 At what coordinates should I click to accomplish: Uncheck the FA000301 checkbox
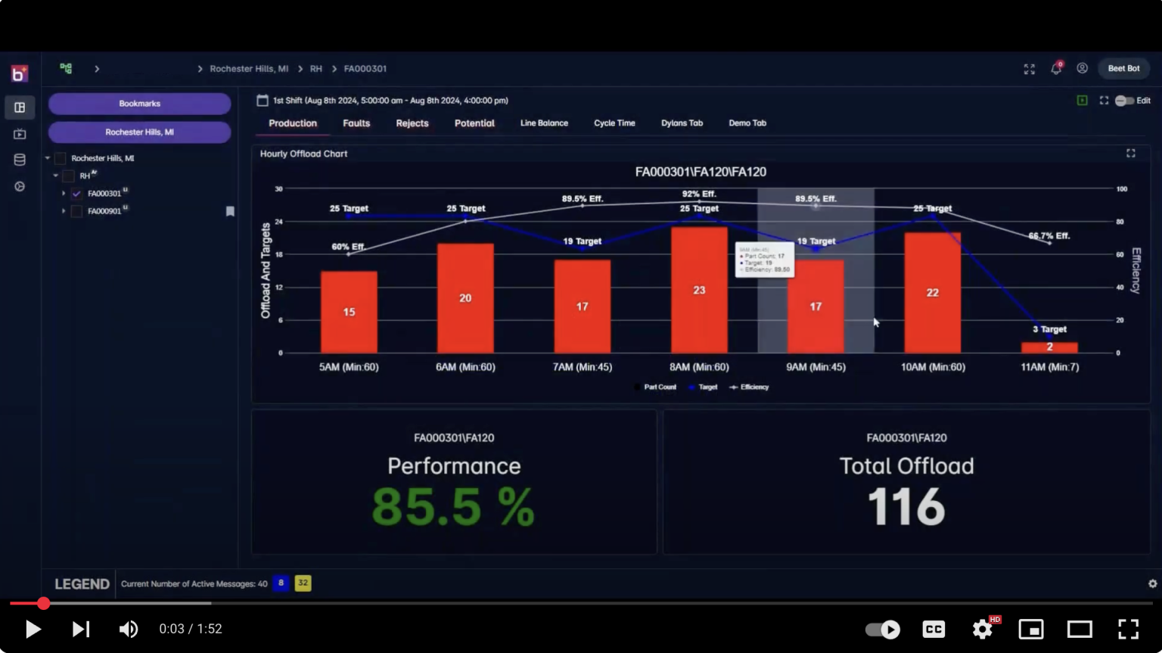76,193
